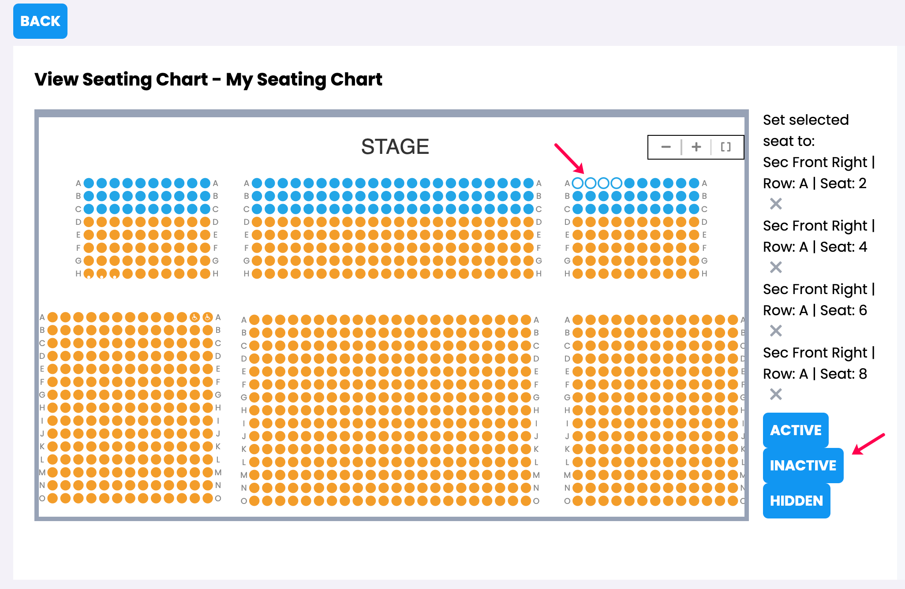Zoom out the seating chart with minus icon
905x589 pixels.
click(666, 147)
